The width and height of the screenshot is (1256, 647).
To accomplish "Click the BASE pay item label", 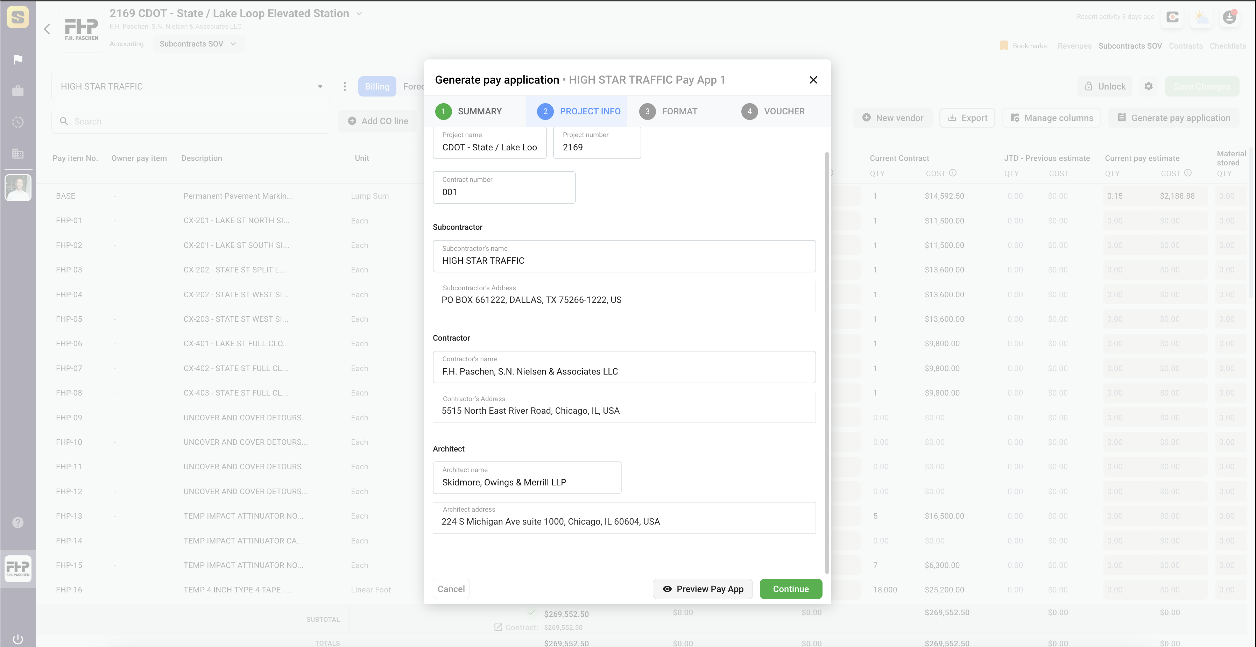I will (x=65, y=196).
